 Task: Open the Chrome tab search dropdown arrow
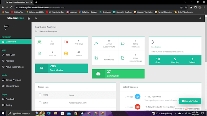185,2
